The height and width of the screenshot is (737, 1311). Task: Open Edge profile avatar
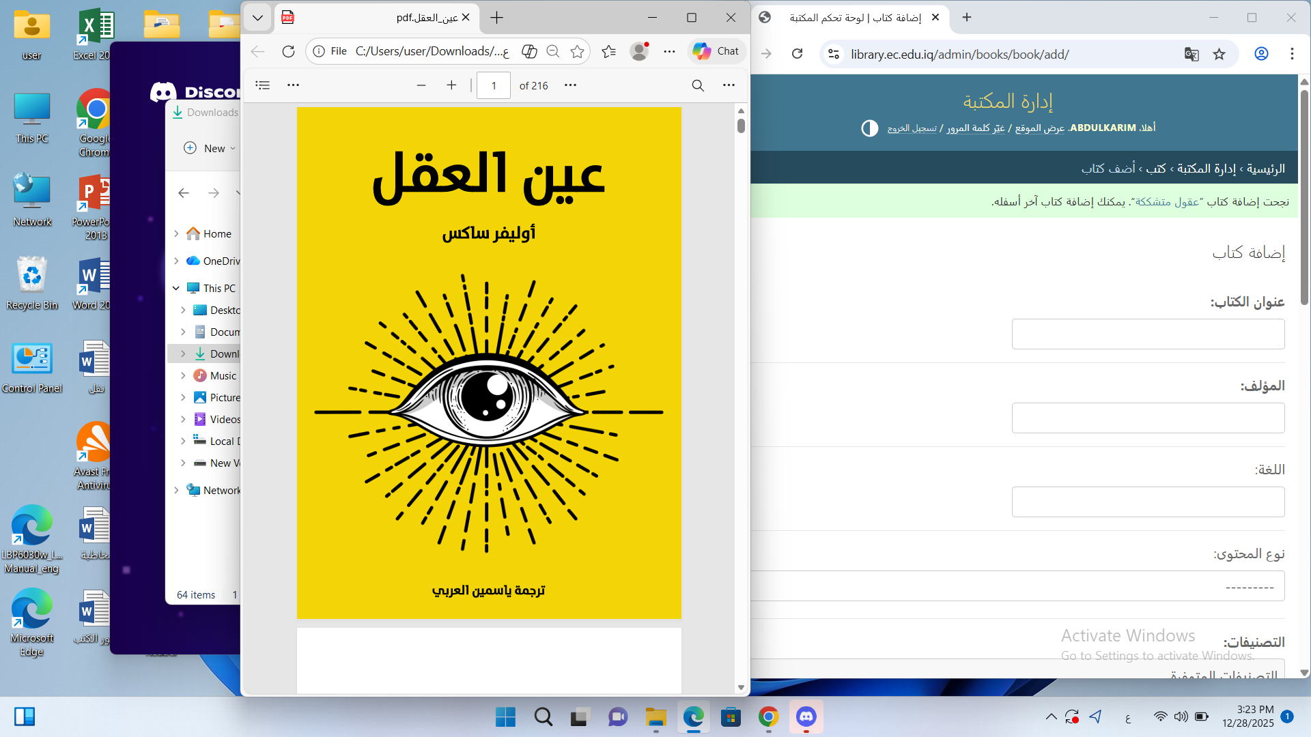(x=640, y=51)
